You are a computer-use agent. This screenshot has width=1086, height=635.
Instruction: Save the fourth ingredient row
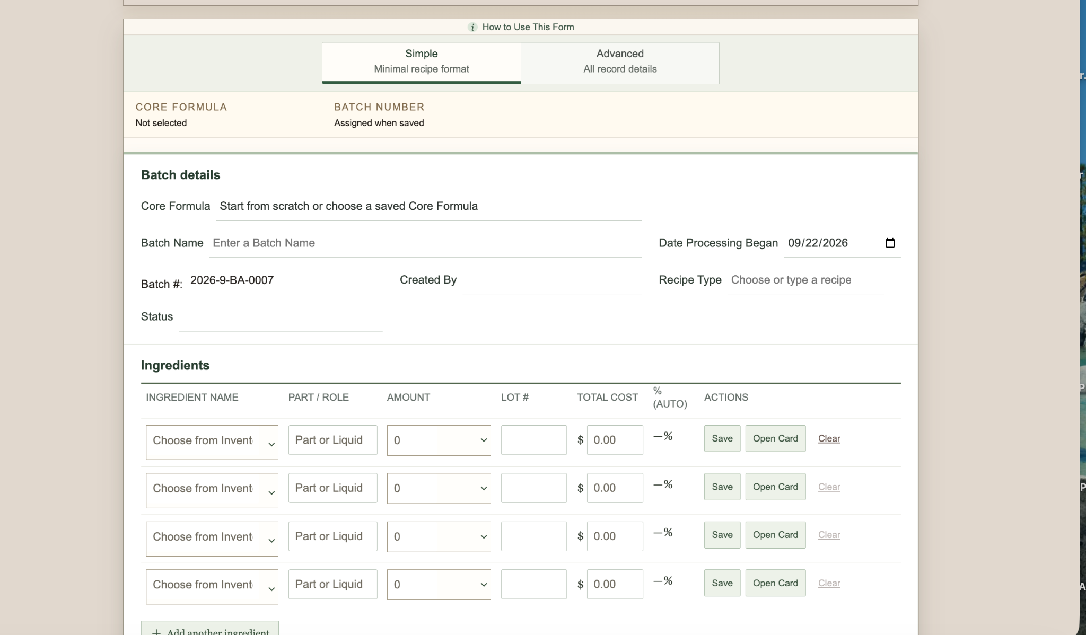[722, 583]
